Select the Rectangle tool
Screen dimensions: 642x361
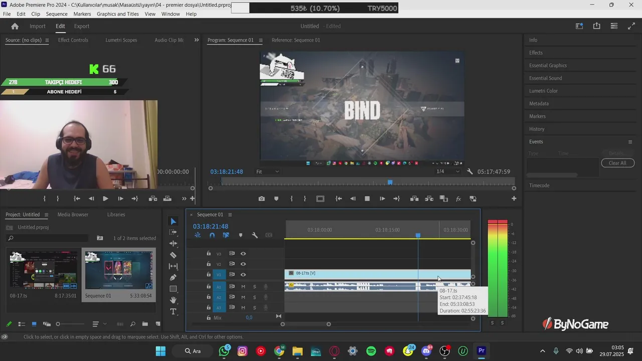[173, 289]
